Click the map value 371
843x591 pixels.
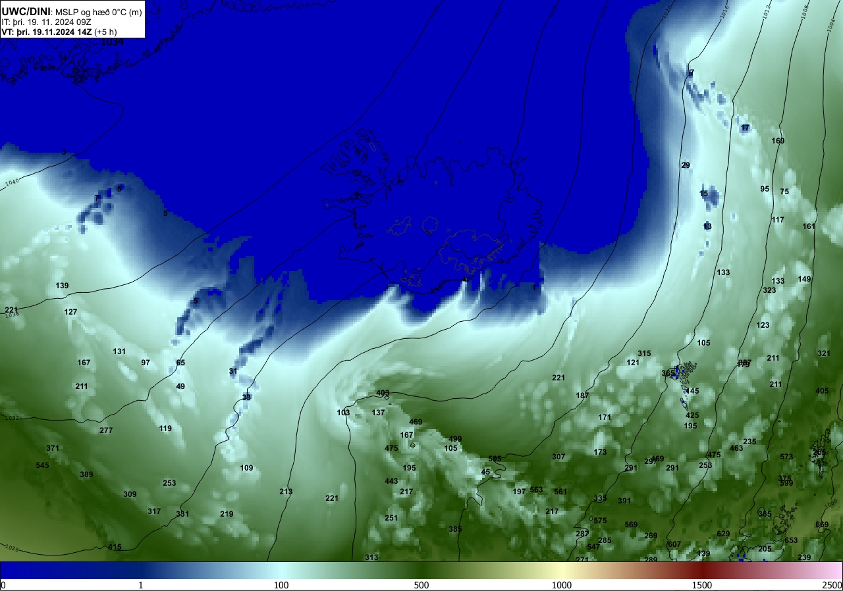point(53,448)
